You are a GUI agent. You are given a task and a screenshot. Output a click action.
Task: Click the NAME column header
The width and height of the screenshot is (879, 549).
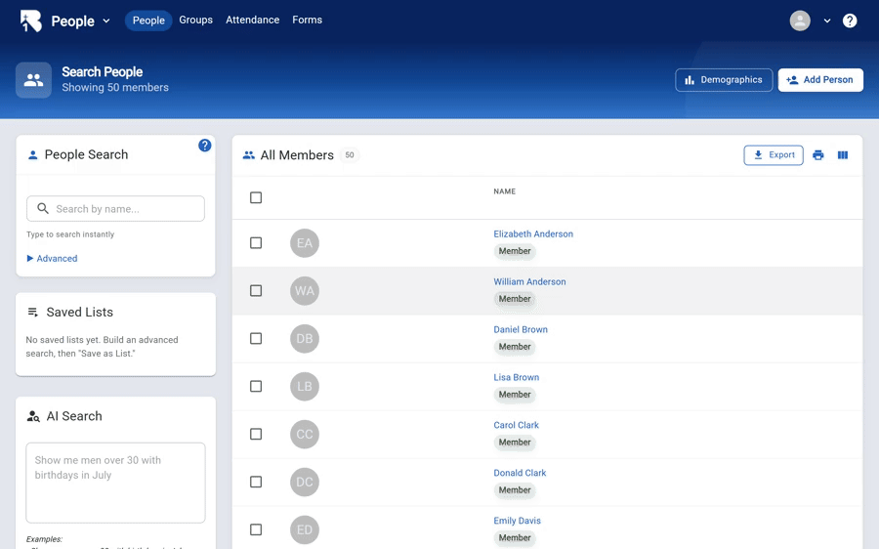[x=505, y=191]
